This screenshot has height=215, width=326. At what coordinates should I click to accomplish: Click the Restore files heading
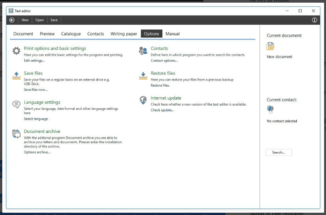click(163, 73)
